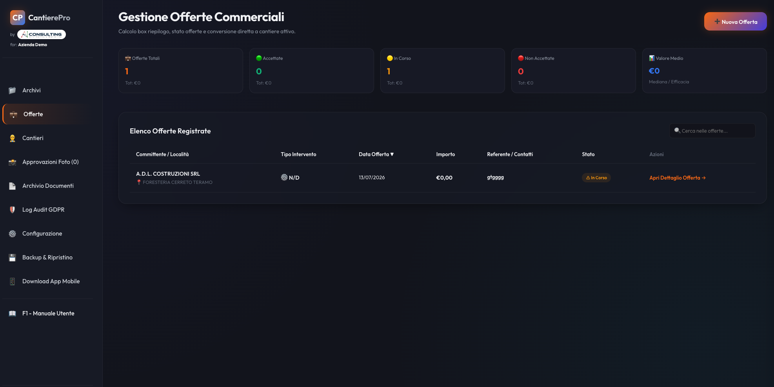This screenshot has width=774, height=387.
Task: Click the chart icon on Valore Medio card
Action: tap(652, 58)
